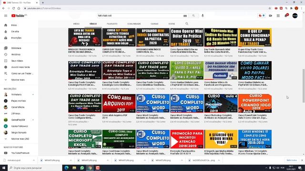Show hidden system tray icons
The width and height of the screenshot is (305, 171).
[266, 168]
